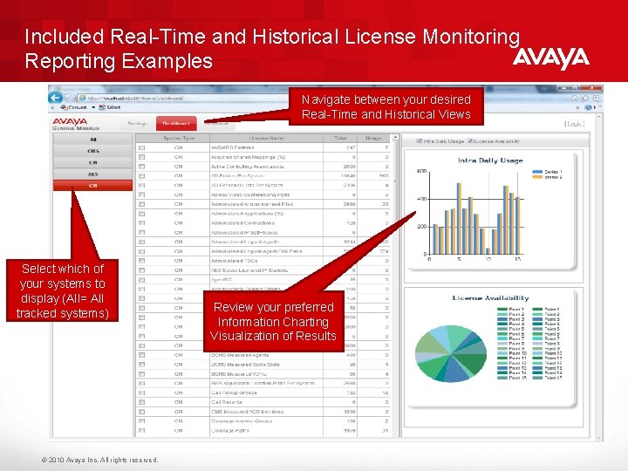Viewport: 628px width, 471px height.
Task: Click the browser back arrow button
Action: tap(56, 98)
